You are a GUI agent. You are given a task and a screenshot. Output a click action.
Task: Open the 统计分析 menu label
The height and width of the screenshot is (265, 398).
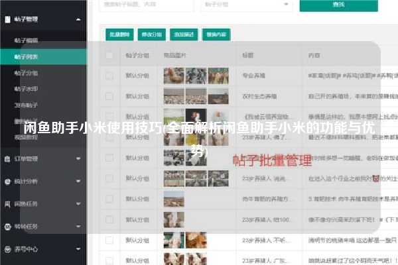[x=26, y=182]
